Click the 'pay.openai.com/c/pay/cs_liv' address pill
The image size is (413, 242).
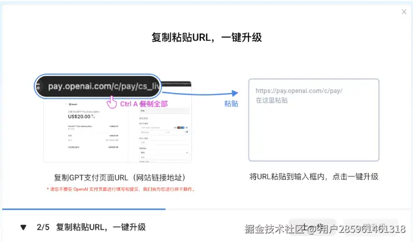point(97,86)
